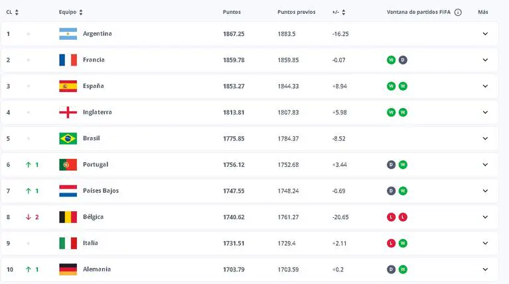This screenshot has width=509, height=284.
Task: Select Bélgica's change value -20.65
Action: tap(340, 217)
